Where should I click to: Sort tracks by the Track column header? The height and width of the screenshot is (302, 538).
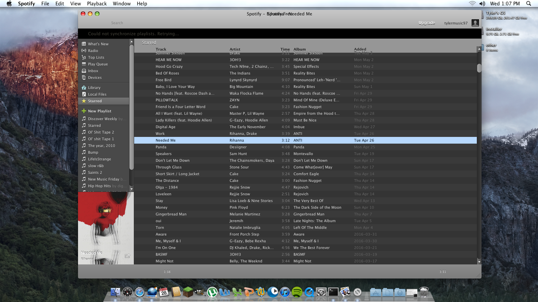point(161,49)
